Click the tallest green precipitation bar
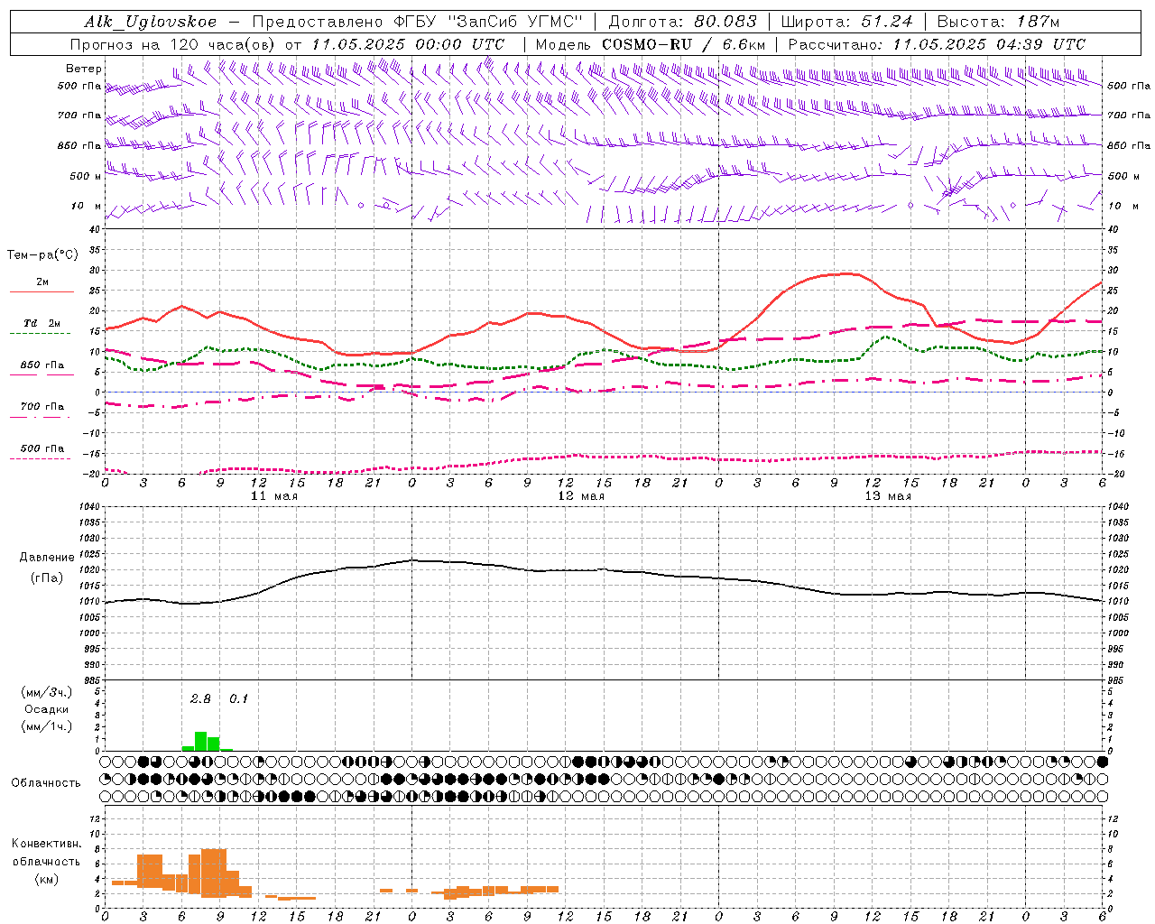This screenshot has width=1155, height=924. coord(201,741)
